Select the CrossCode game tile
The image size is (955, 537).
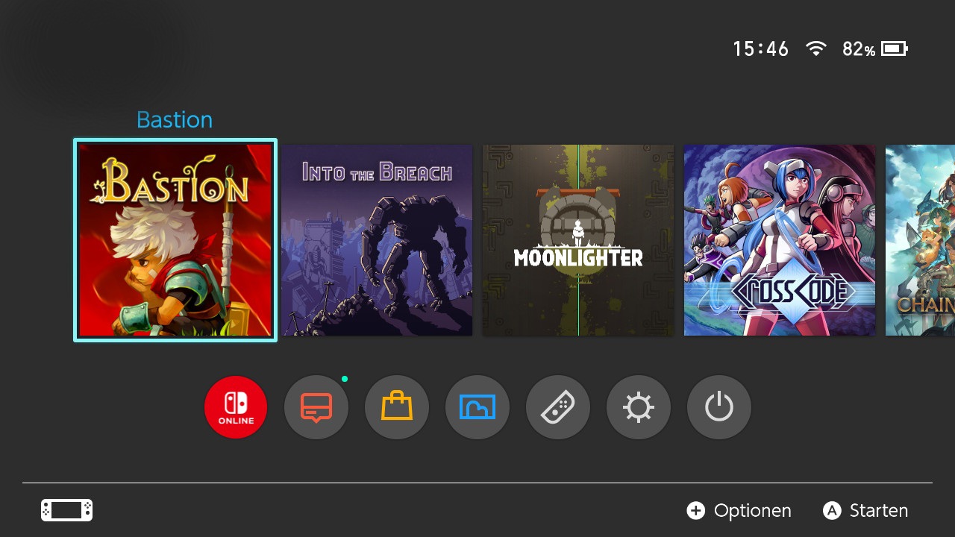click(780, 240)
